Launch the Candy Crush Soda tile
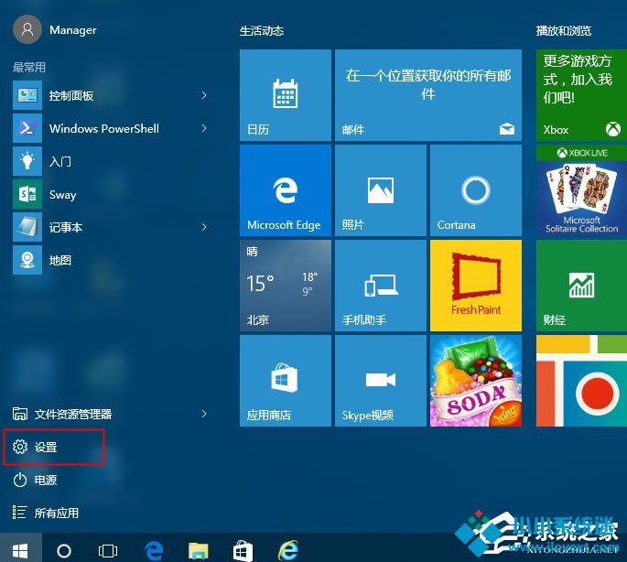This screenshot has height=562, width=627. pyautogui.click(x=476, y=381)
